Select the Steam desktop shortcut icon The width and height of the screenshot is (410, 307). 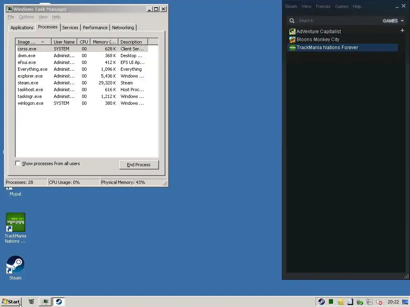tap(16, 268)
